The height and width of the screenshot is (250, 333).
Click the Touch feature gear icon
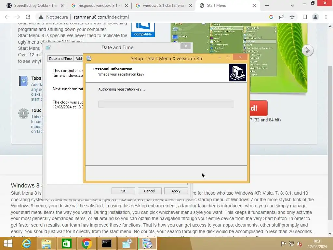click(x=23, y=113)
